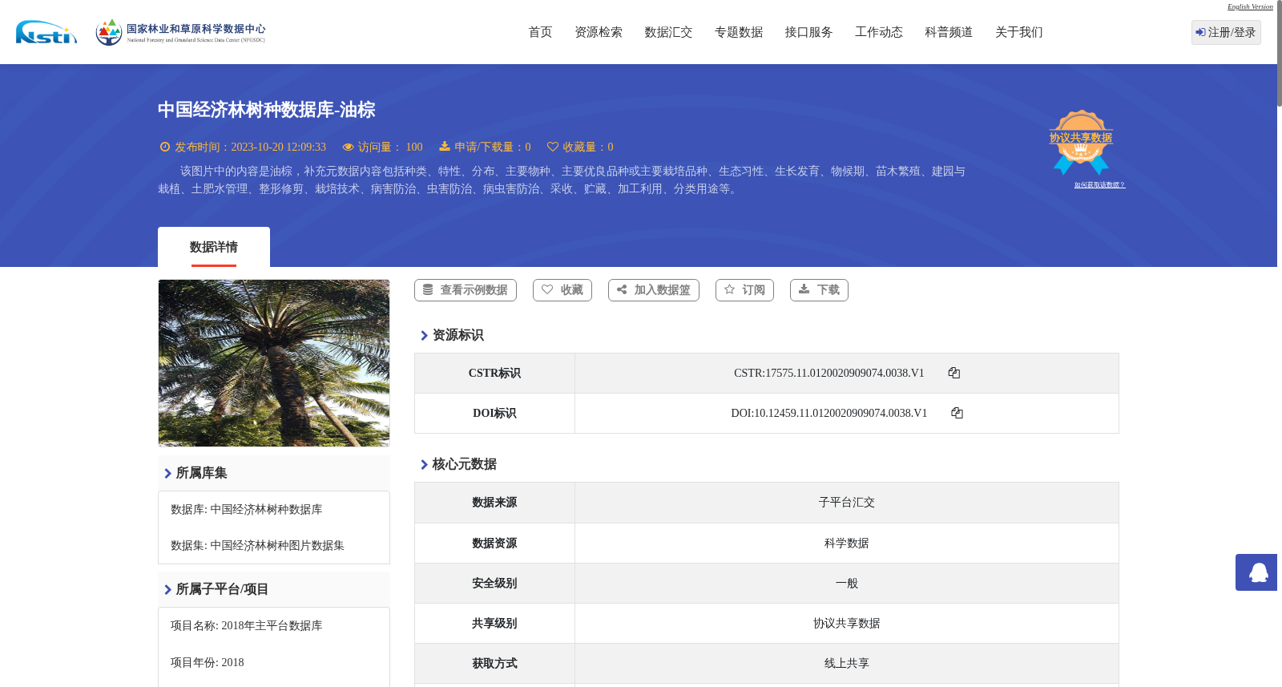Open 工作动态 in the navigation bar

click(x=879, y=32)
